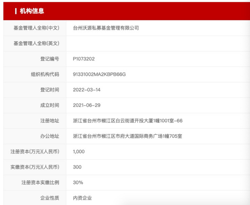Select office address ending 国际商务广场1幢705室

(127, 136)
